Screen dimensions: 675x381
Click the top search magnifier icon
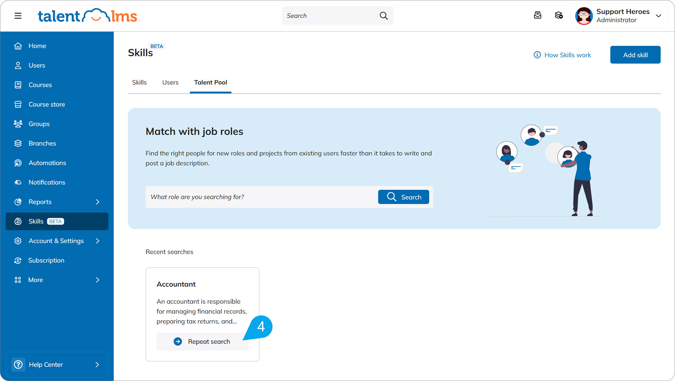(384, 16)
